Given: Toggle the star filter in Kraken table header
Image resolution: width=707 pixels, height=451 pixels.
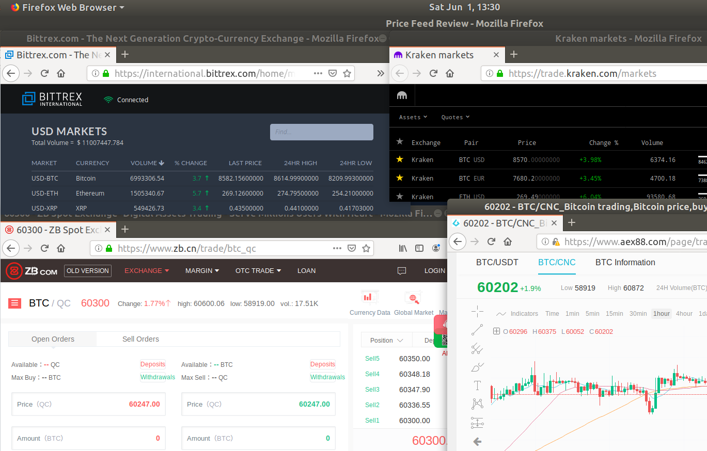Looking at the screenshot, I should click(x=399, y=141).
